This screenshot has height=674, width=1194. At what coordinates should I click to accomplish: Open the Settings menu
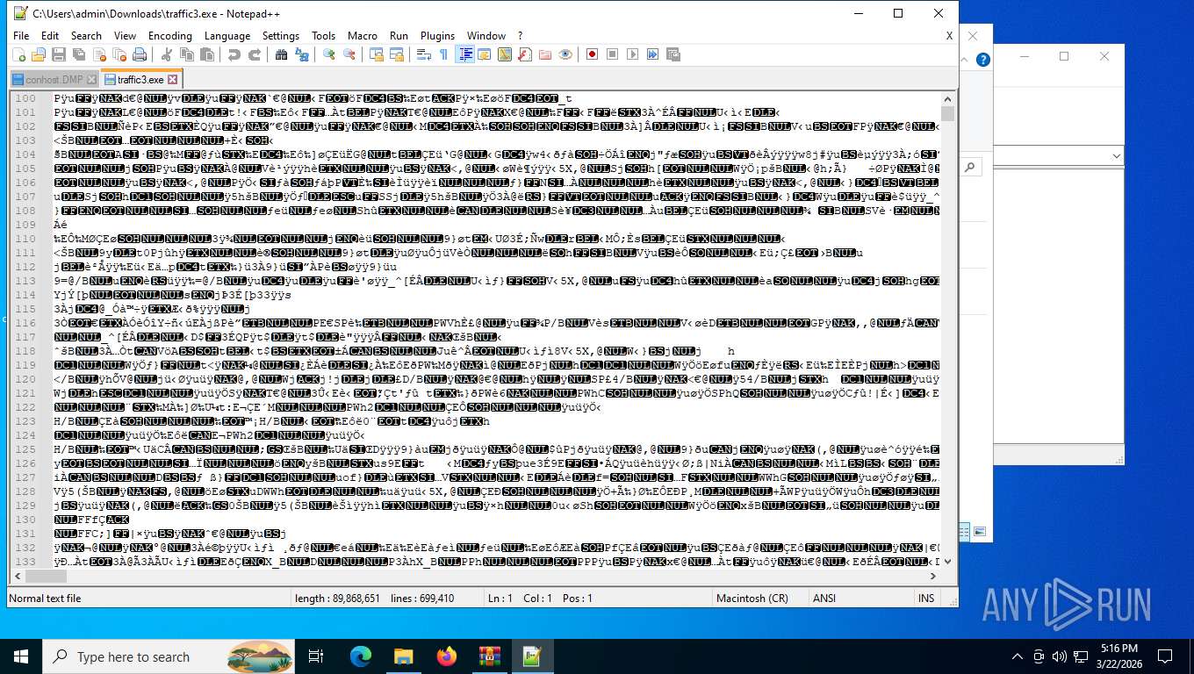[x=281, y=35]
